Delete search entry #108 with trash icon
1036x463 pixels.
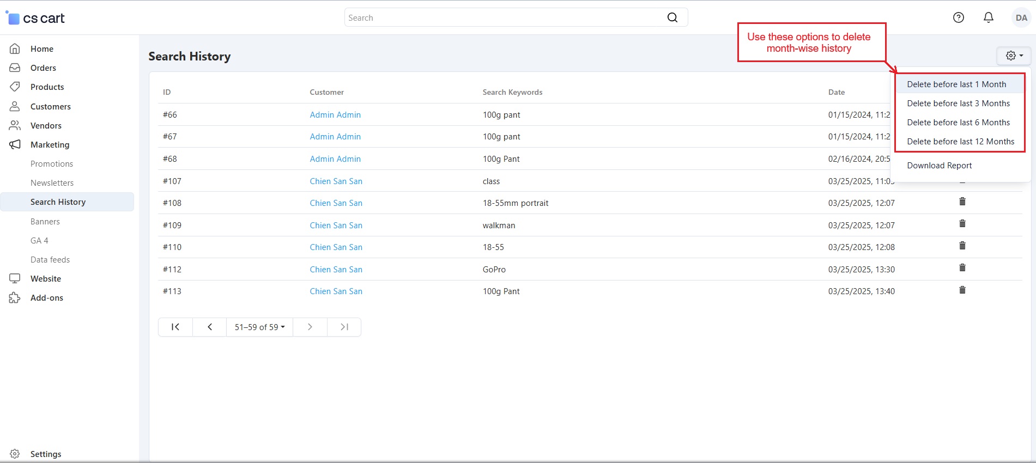962,202
